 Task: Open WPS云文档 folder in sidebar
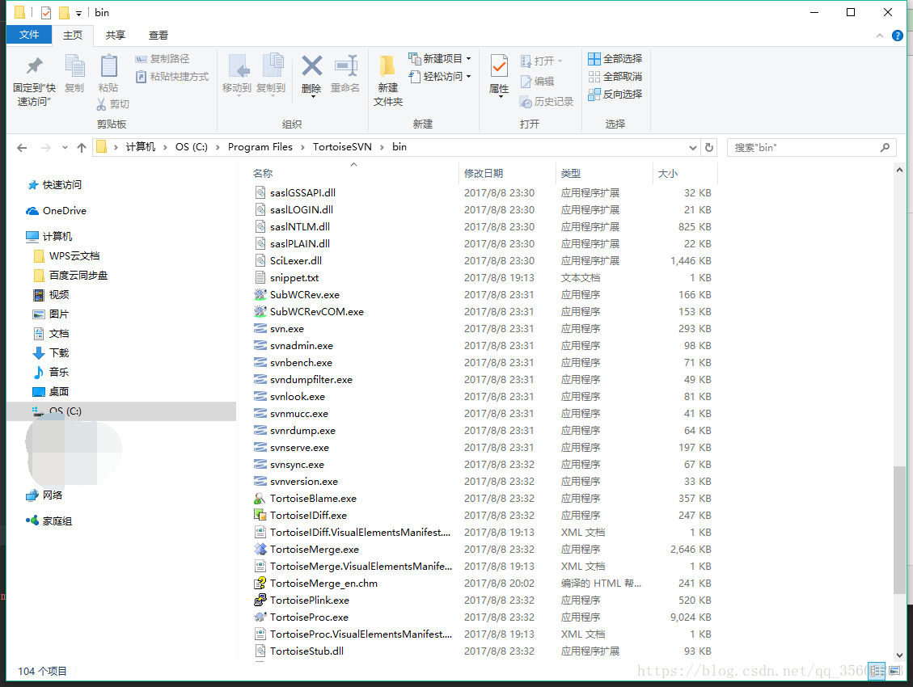pos(66,256)
